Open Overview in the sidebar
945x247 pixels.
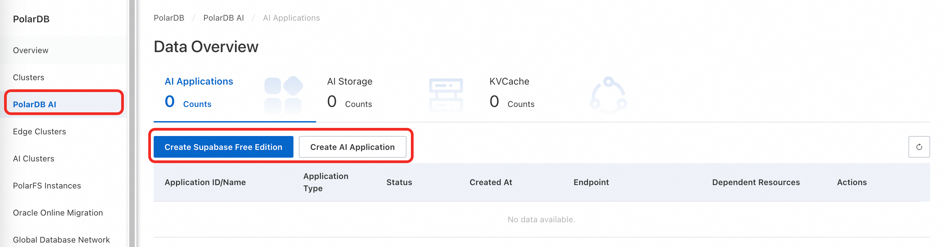click(x=63, y=50)
